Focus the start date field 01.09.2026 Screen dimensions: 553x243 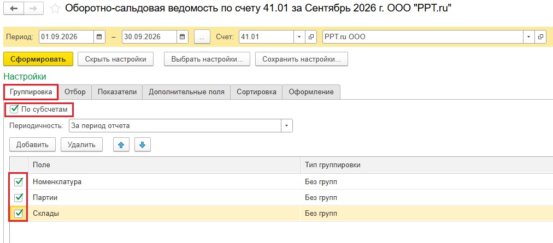(67, 37)
